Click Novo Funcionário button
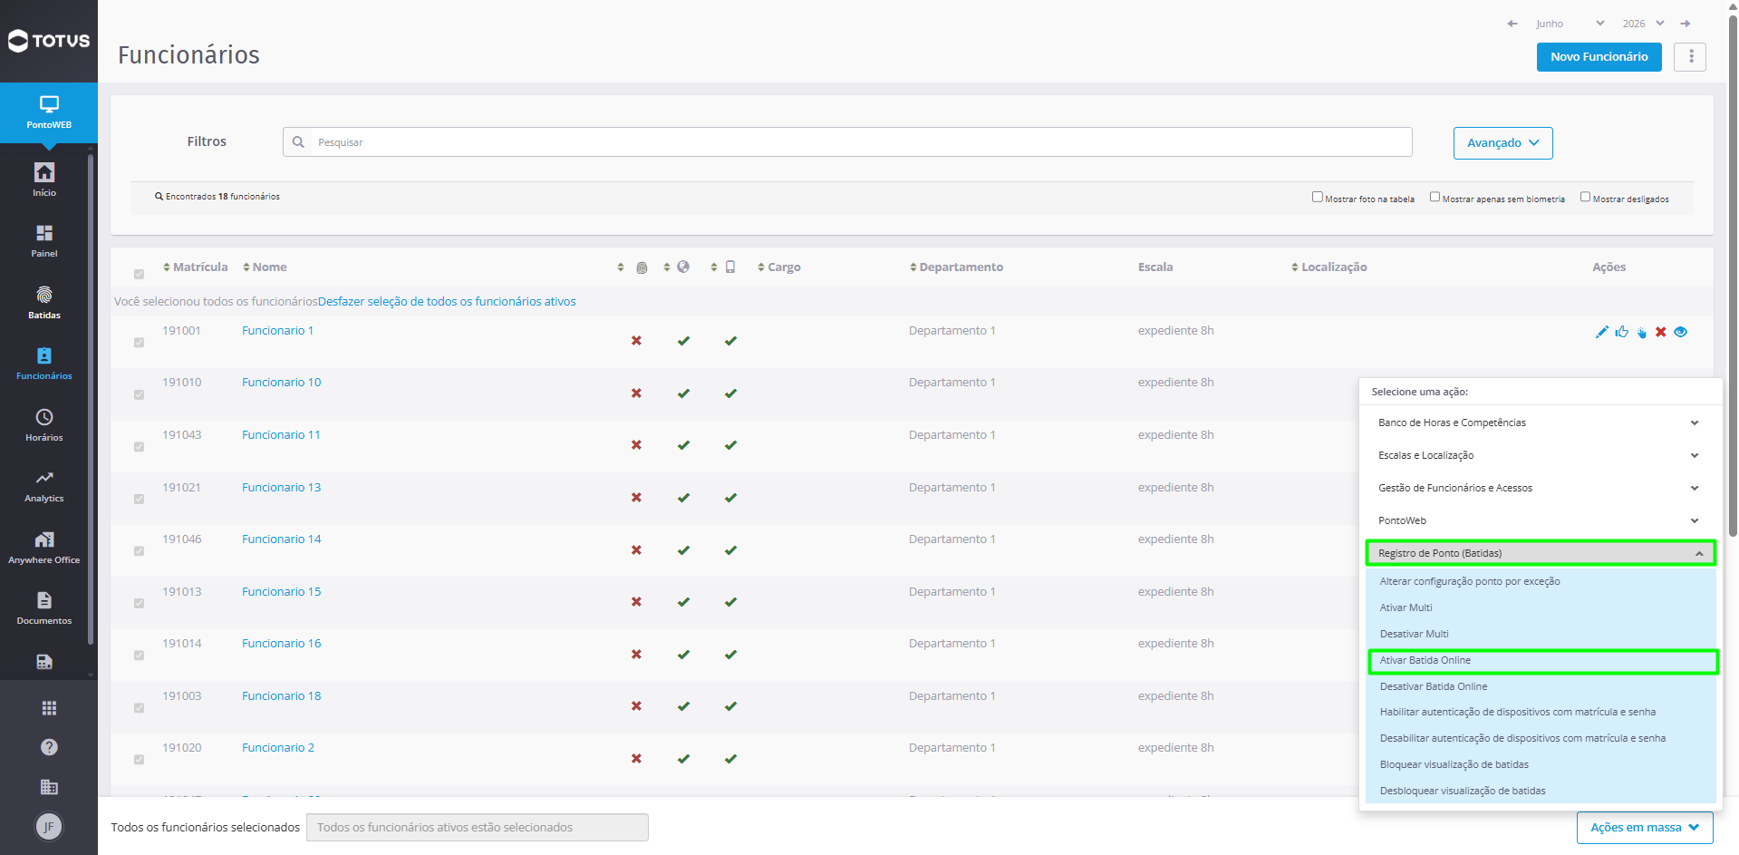This screenshot has height=855, width=1739. [1599, 56]
